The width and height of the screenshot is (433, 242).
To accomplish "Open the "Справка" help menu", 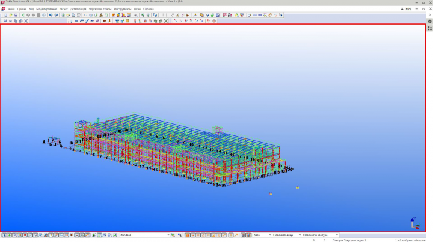I will (x=148, y=9).
